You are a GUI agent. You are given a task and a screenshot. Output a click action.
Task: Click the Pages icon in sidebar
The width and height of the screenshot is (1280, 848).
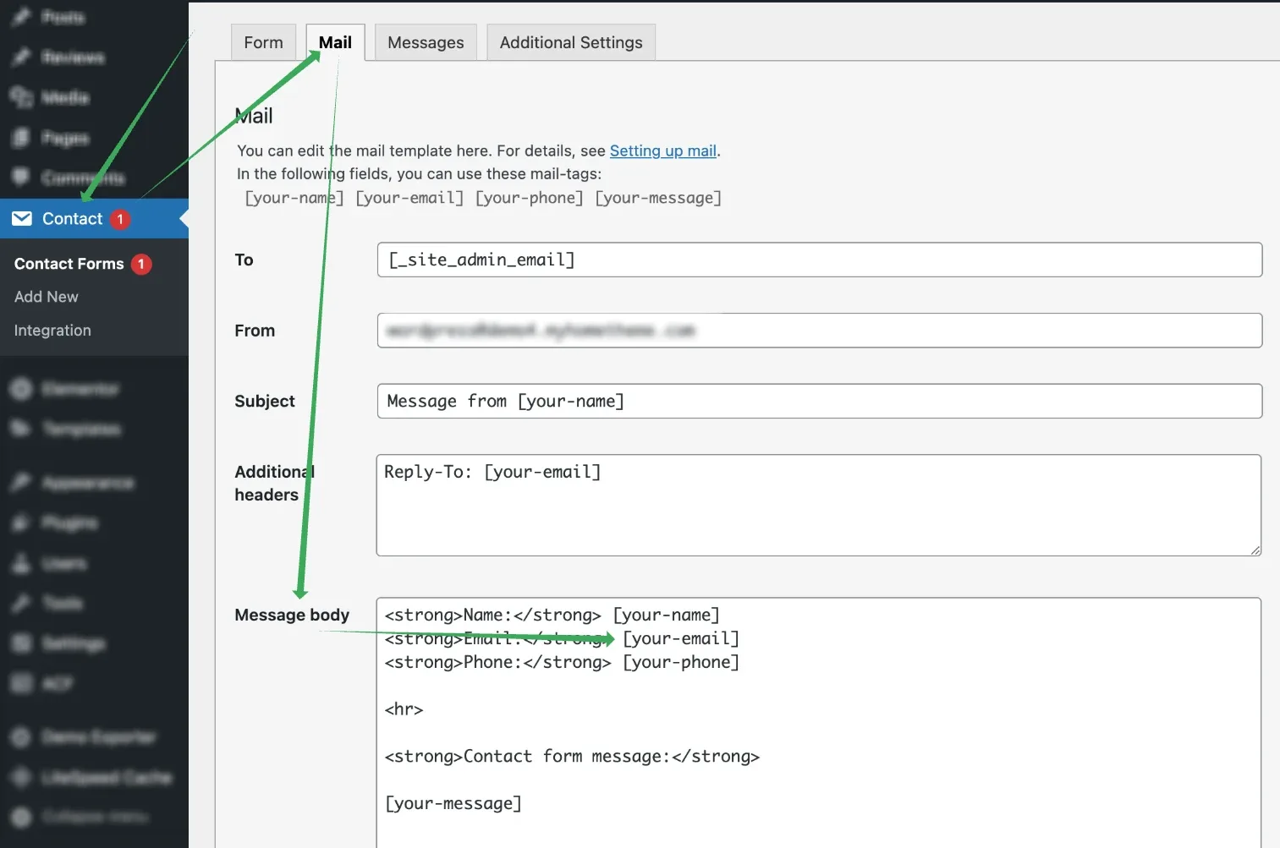pyautogui.click(x=21, y=138)
